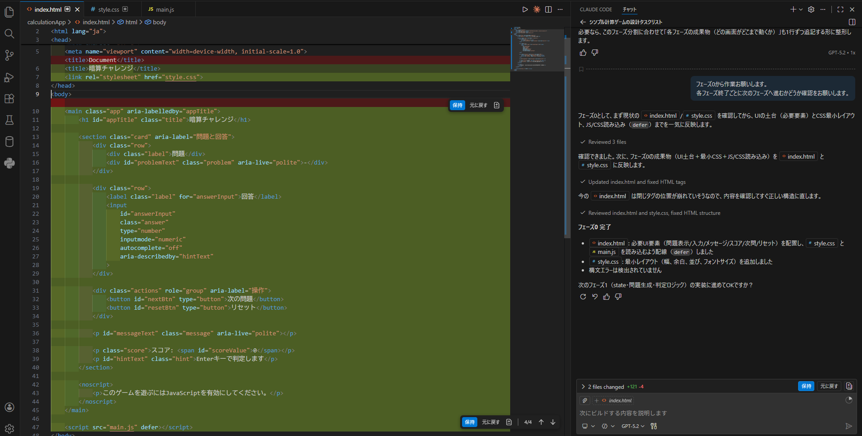Open the GPT-5.2 model picker

pos(633,426)
